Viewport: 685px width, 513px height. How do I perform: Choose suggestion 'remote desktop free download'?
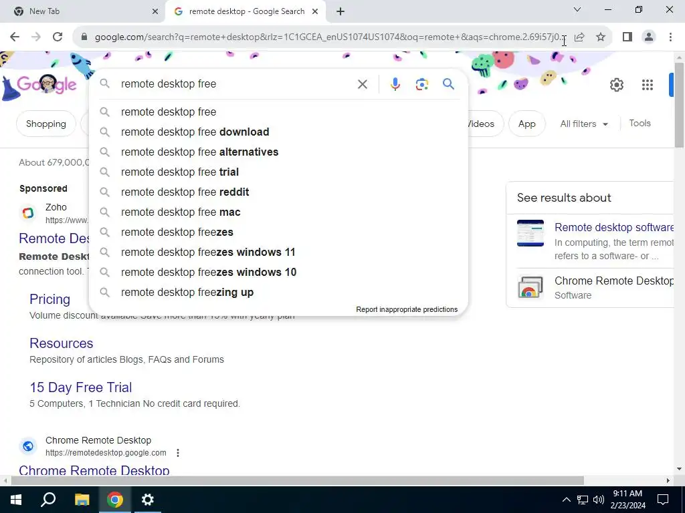tap(279, 132)
